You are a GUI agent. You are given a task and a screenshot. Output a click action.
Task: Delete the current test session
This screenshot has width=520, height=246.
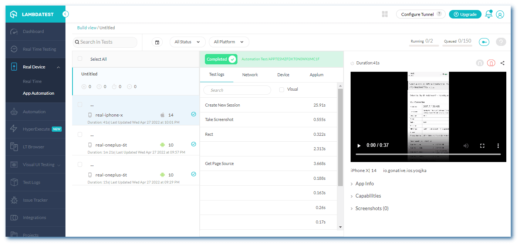pos(491,63)
